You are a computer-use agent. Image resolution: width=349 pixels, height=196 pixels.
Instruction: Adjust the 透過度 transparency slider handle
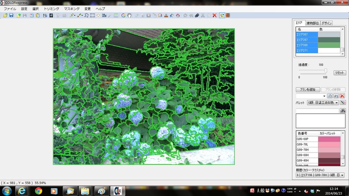[325, 70]
